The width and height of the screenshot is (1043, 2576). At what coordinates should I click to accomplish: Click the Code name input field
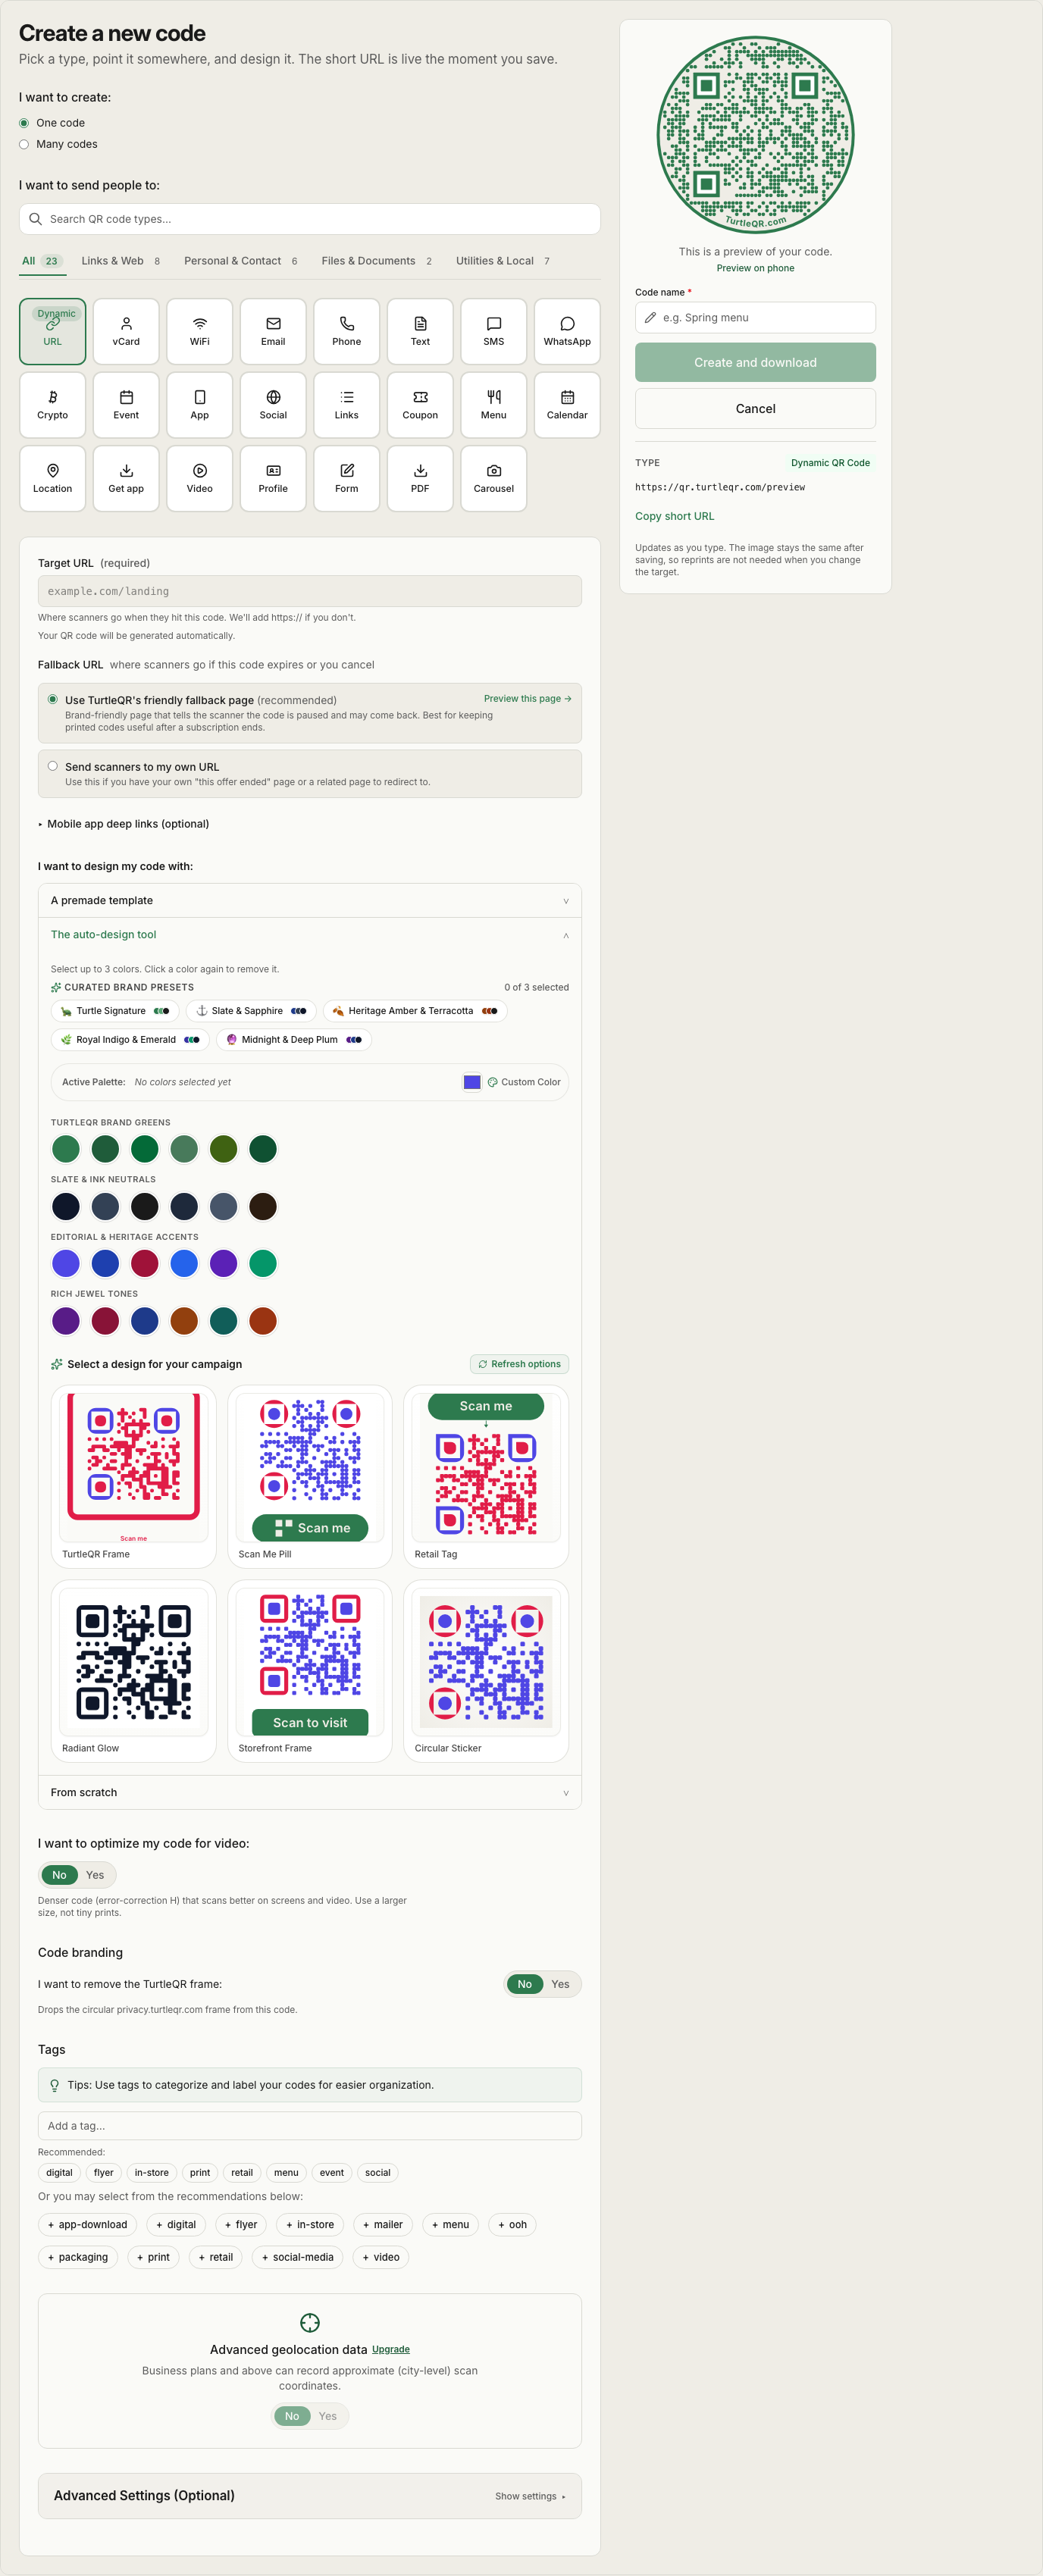755,317
